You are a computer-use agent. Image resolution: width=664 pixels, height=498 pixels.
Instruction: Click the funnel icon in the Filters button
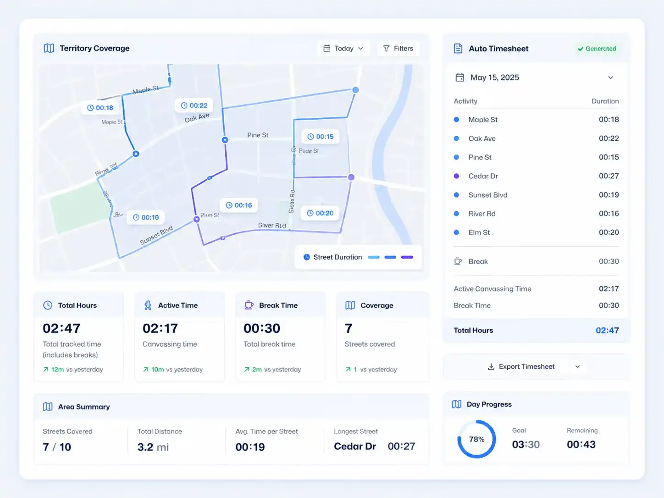tap(386, 48)
